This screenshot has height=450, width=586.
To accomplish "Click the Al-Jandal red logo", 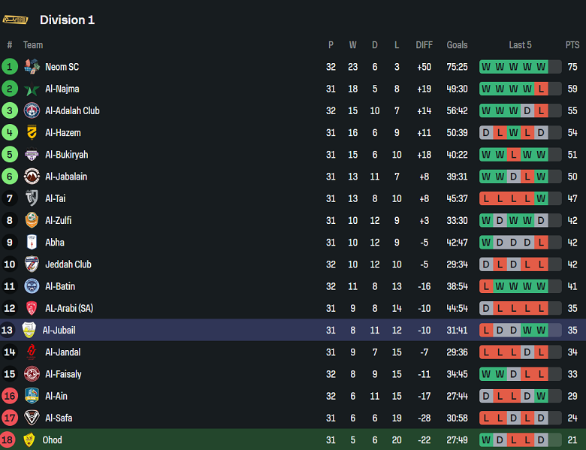I will point(32,352).
